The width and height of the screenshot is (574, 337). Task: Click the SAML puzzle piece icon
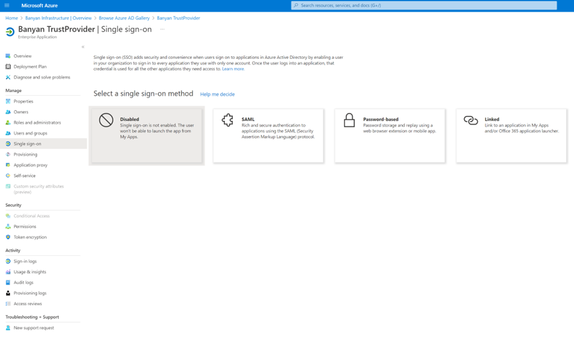coord(227,120)
